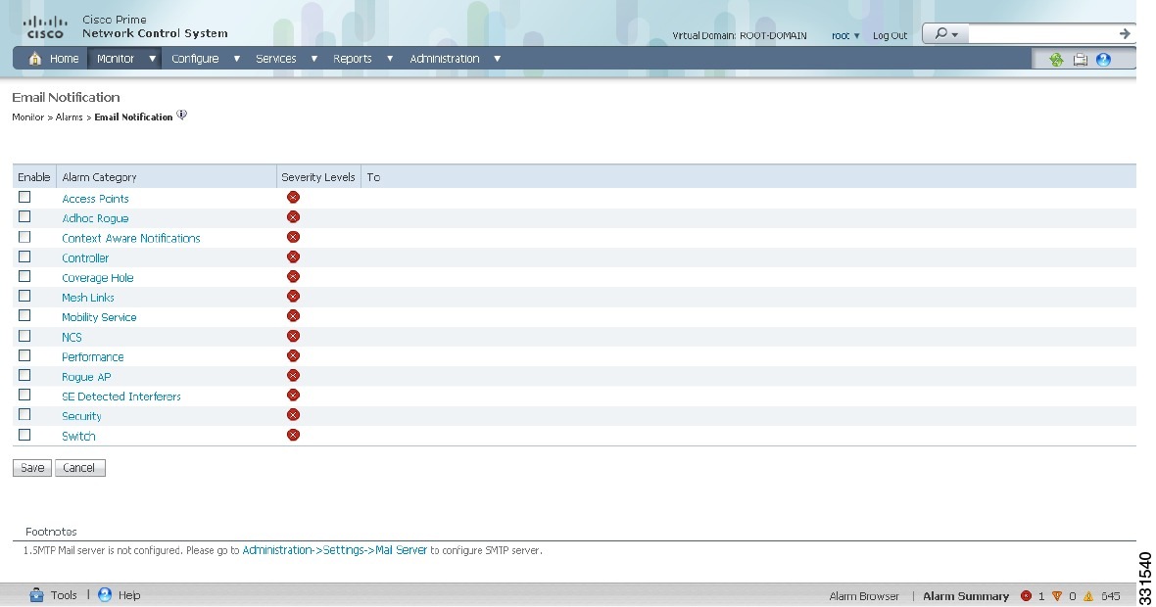Toggle the Security enable checkbox
This screenshot has width=1156, height=607.
[24, 415]
